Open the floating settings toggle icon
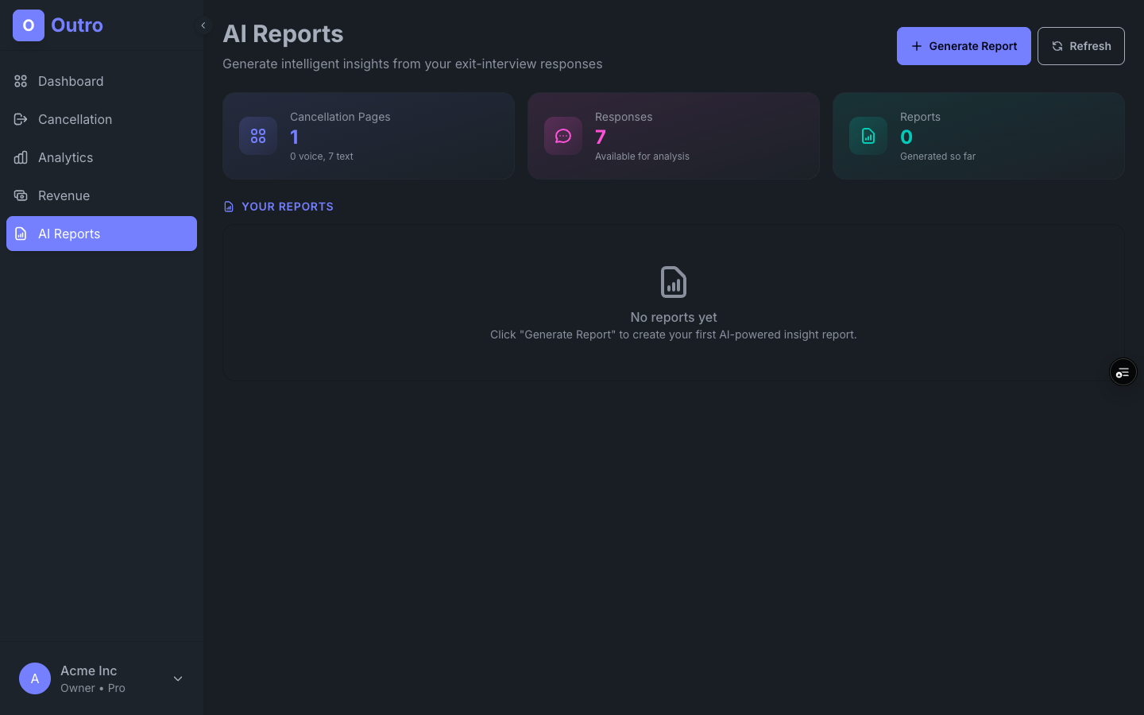Viewport: 1144px width, 715px height. coord(1123,372)
